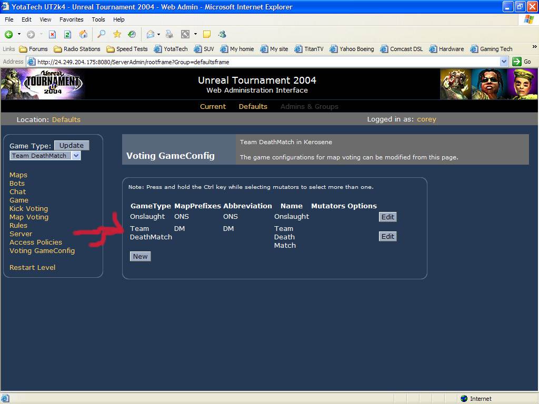Open the Edit menu in the menu bar
This screenshot has width=539, height=404.
click(x=26, y=19)
